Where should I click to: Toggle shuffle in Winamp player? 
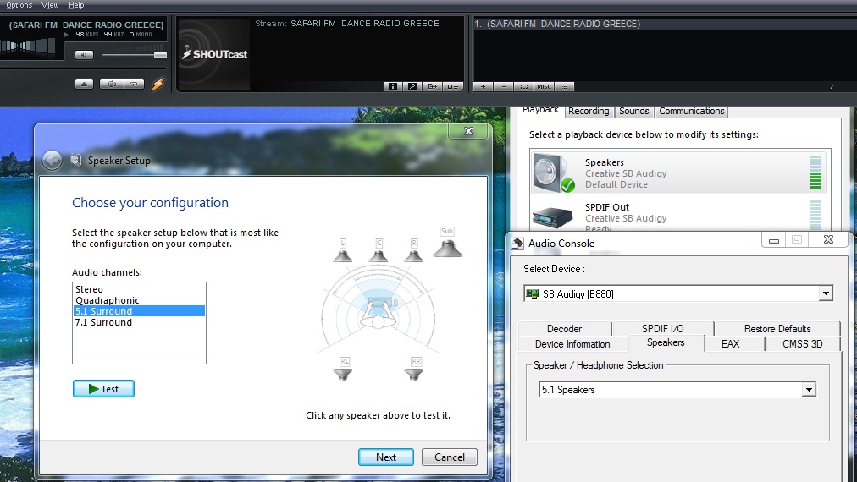(x=112, y=84)
